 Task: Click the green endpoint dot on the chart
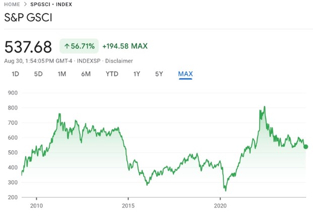305,147
